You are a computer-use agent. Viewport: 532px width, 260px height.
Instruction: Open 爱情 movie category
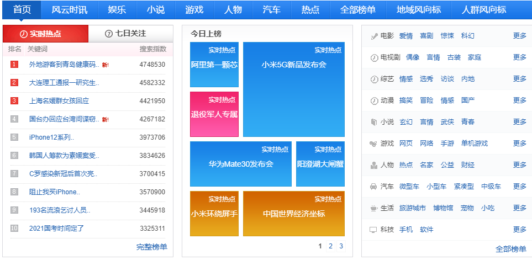pos(406,36)
